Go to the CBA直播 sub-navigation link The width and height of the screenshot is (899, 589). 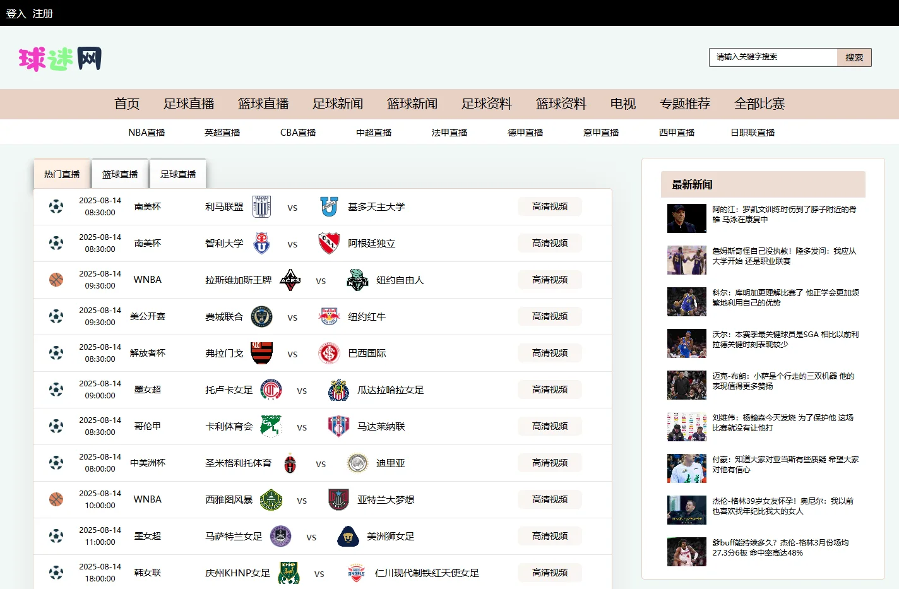(298, 133)
